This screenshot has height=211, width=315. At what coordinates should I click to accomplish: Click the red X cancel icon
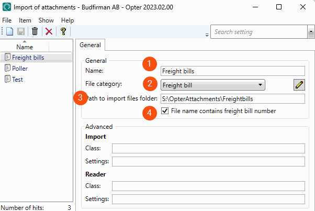click(49, 32)
